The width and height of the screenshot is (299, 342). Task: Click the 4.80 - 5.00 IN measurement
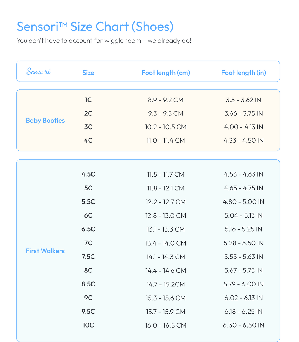(x=243, y=201)
